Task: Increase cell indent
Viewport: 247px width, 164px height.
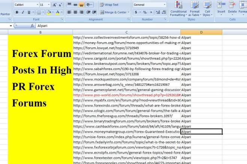Action: (x=94, y=12)
